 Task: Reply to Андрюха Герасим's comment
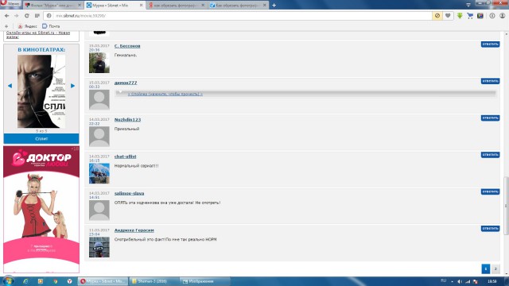pos(490,229)
